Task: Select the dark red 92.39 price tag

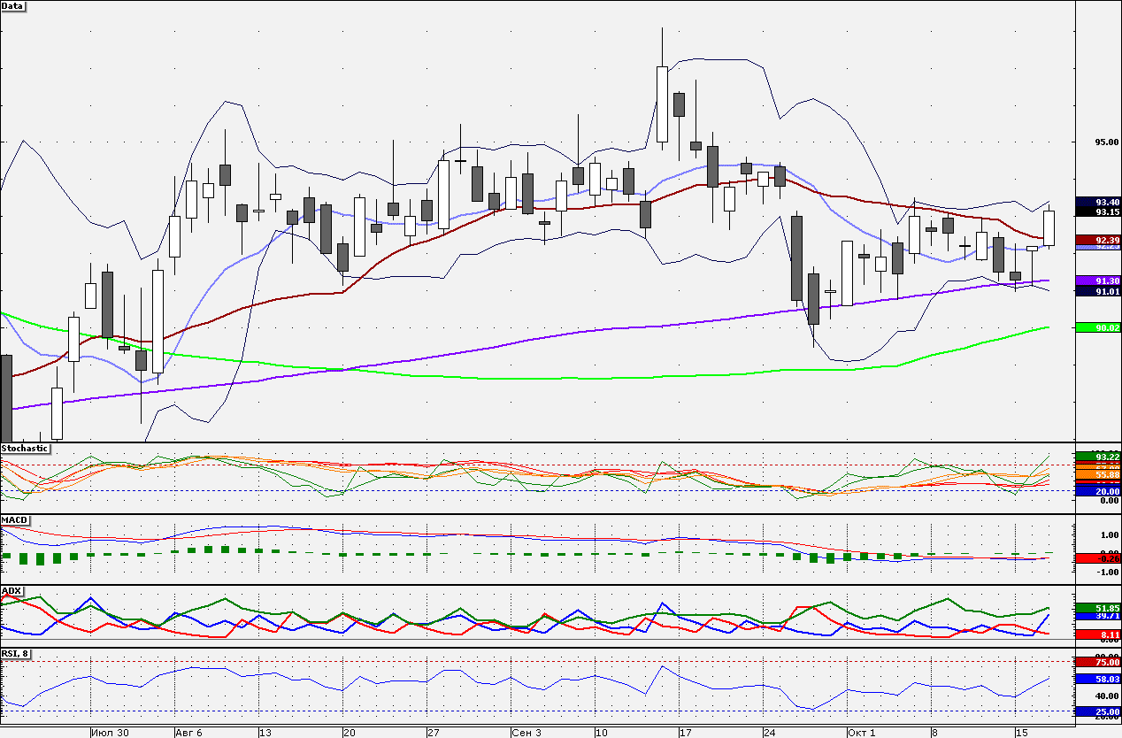Action: click(1098, 240)
